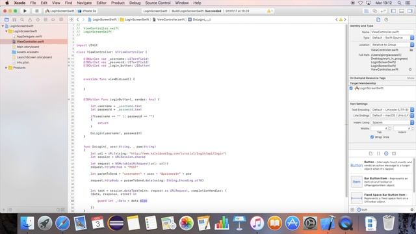Show the Media library
This screenshot has height=234, width=416.
tap(394, 153)
